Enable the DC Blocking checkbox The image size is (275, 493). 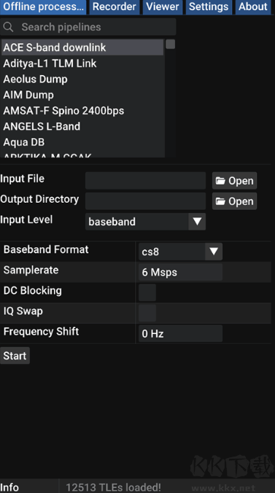pyautogui.click(x=147, y=292)
